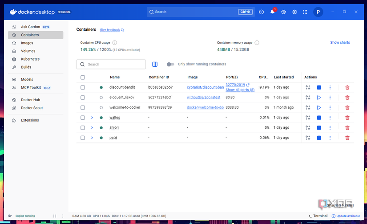367x224 pixels.
Task: Open Docker Scout in the sidebar
Action: coord(36,108)
